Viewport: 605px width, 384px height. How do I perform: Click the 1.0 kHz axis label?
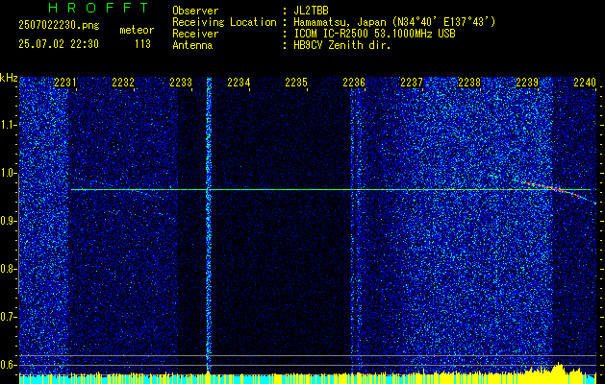tap(8, 173)
